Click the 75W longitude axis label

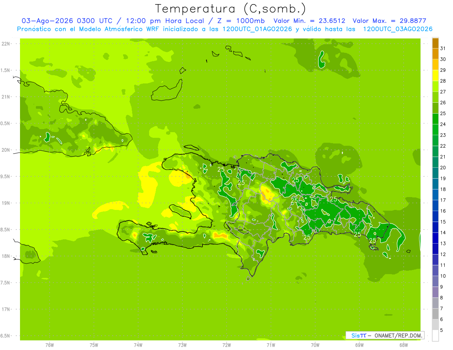pyautogui.click(x=94, y=345)
